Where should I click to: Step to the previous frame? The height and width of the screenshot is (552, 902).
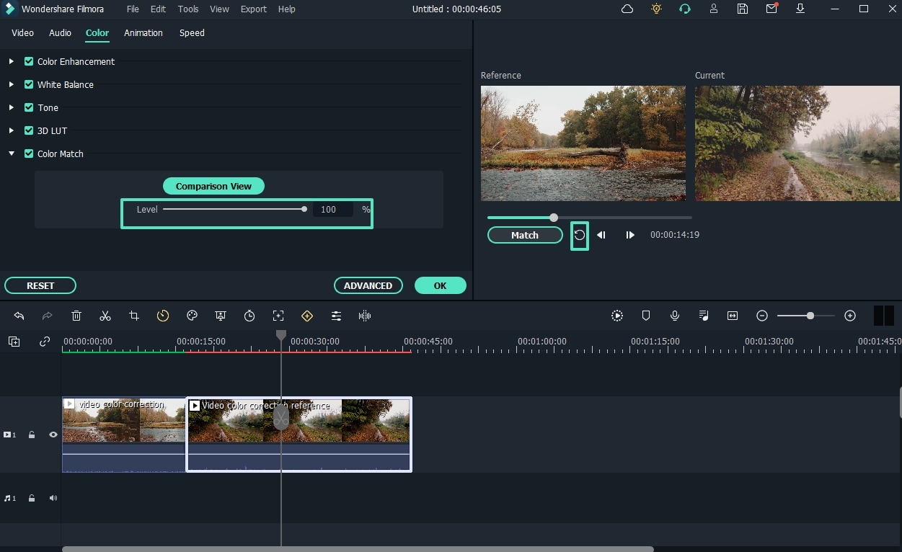click(x=601, y=235)
